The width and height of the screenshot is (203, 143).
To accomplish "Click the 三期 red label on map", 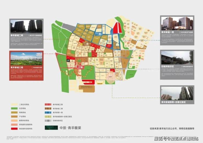I will [x=80, y=67].
